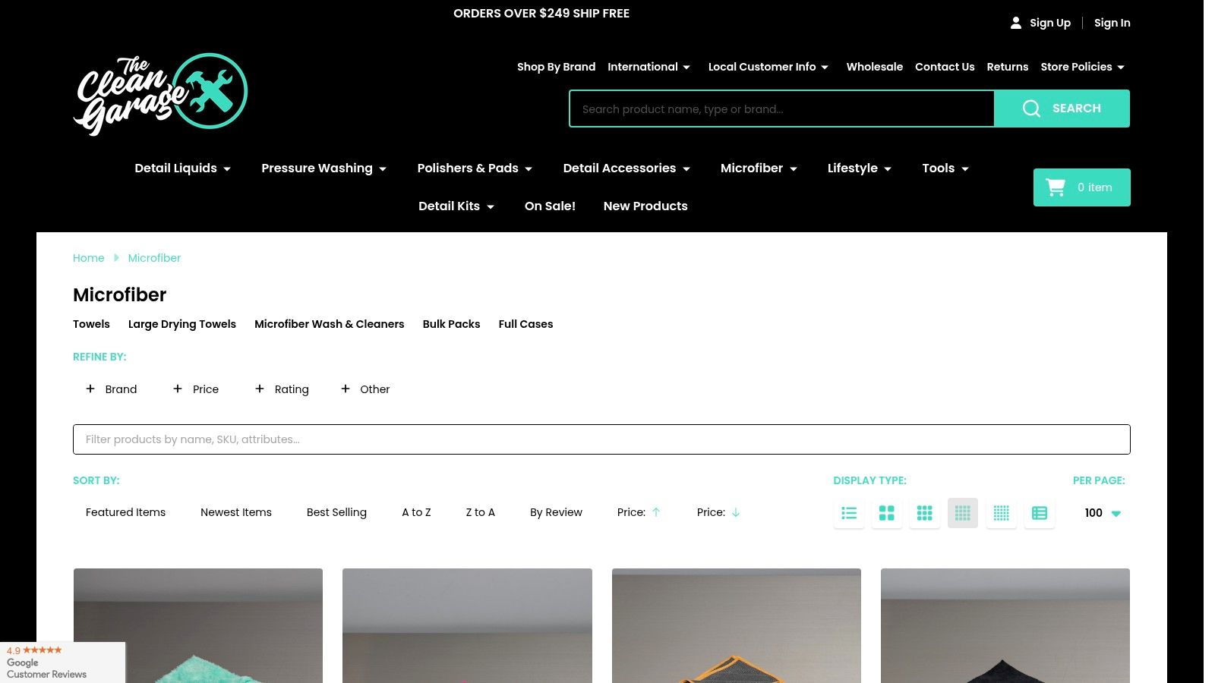Click the shopping cart icon

(1056, 187)
